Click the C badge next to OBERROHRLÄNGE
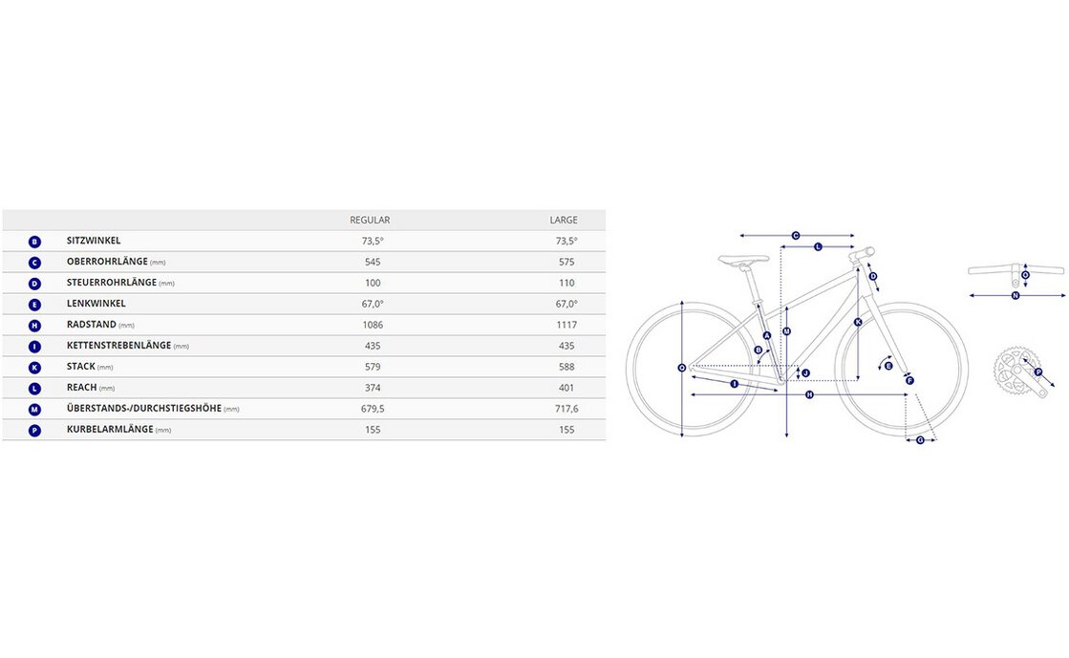 tap(35, 263)
